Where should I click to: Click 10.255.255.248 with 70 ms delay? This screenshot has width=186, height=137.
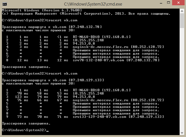tap(88, 93)
